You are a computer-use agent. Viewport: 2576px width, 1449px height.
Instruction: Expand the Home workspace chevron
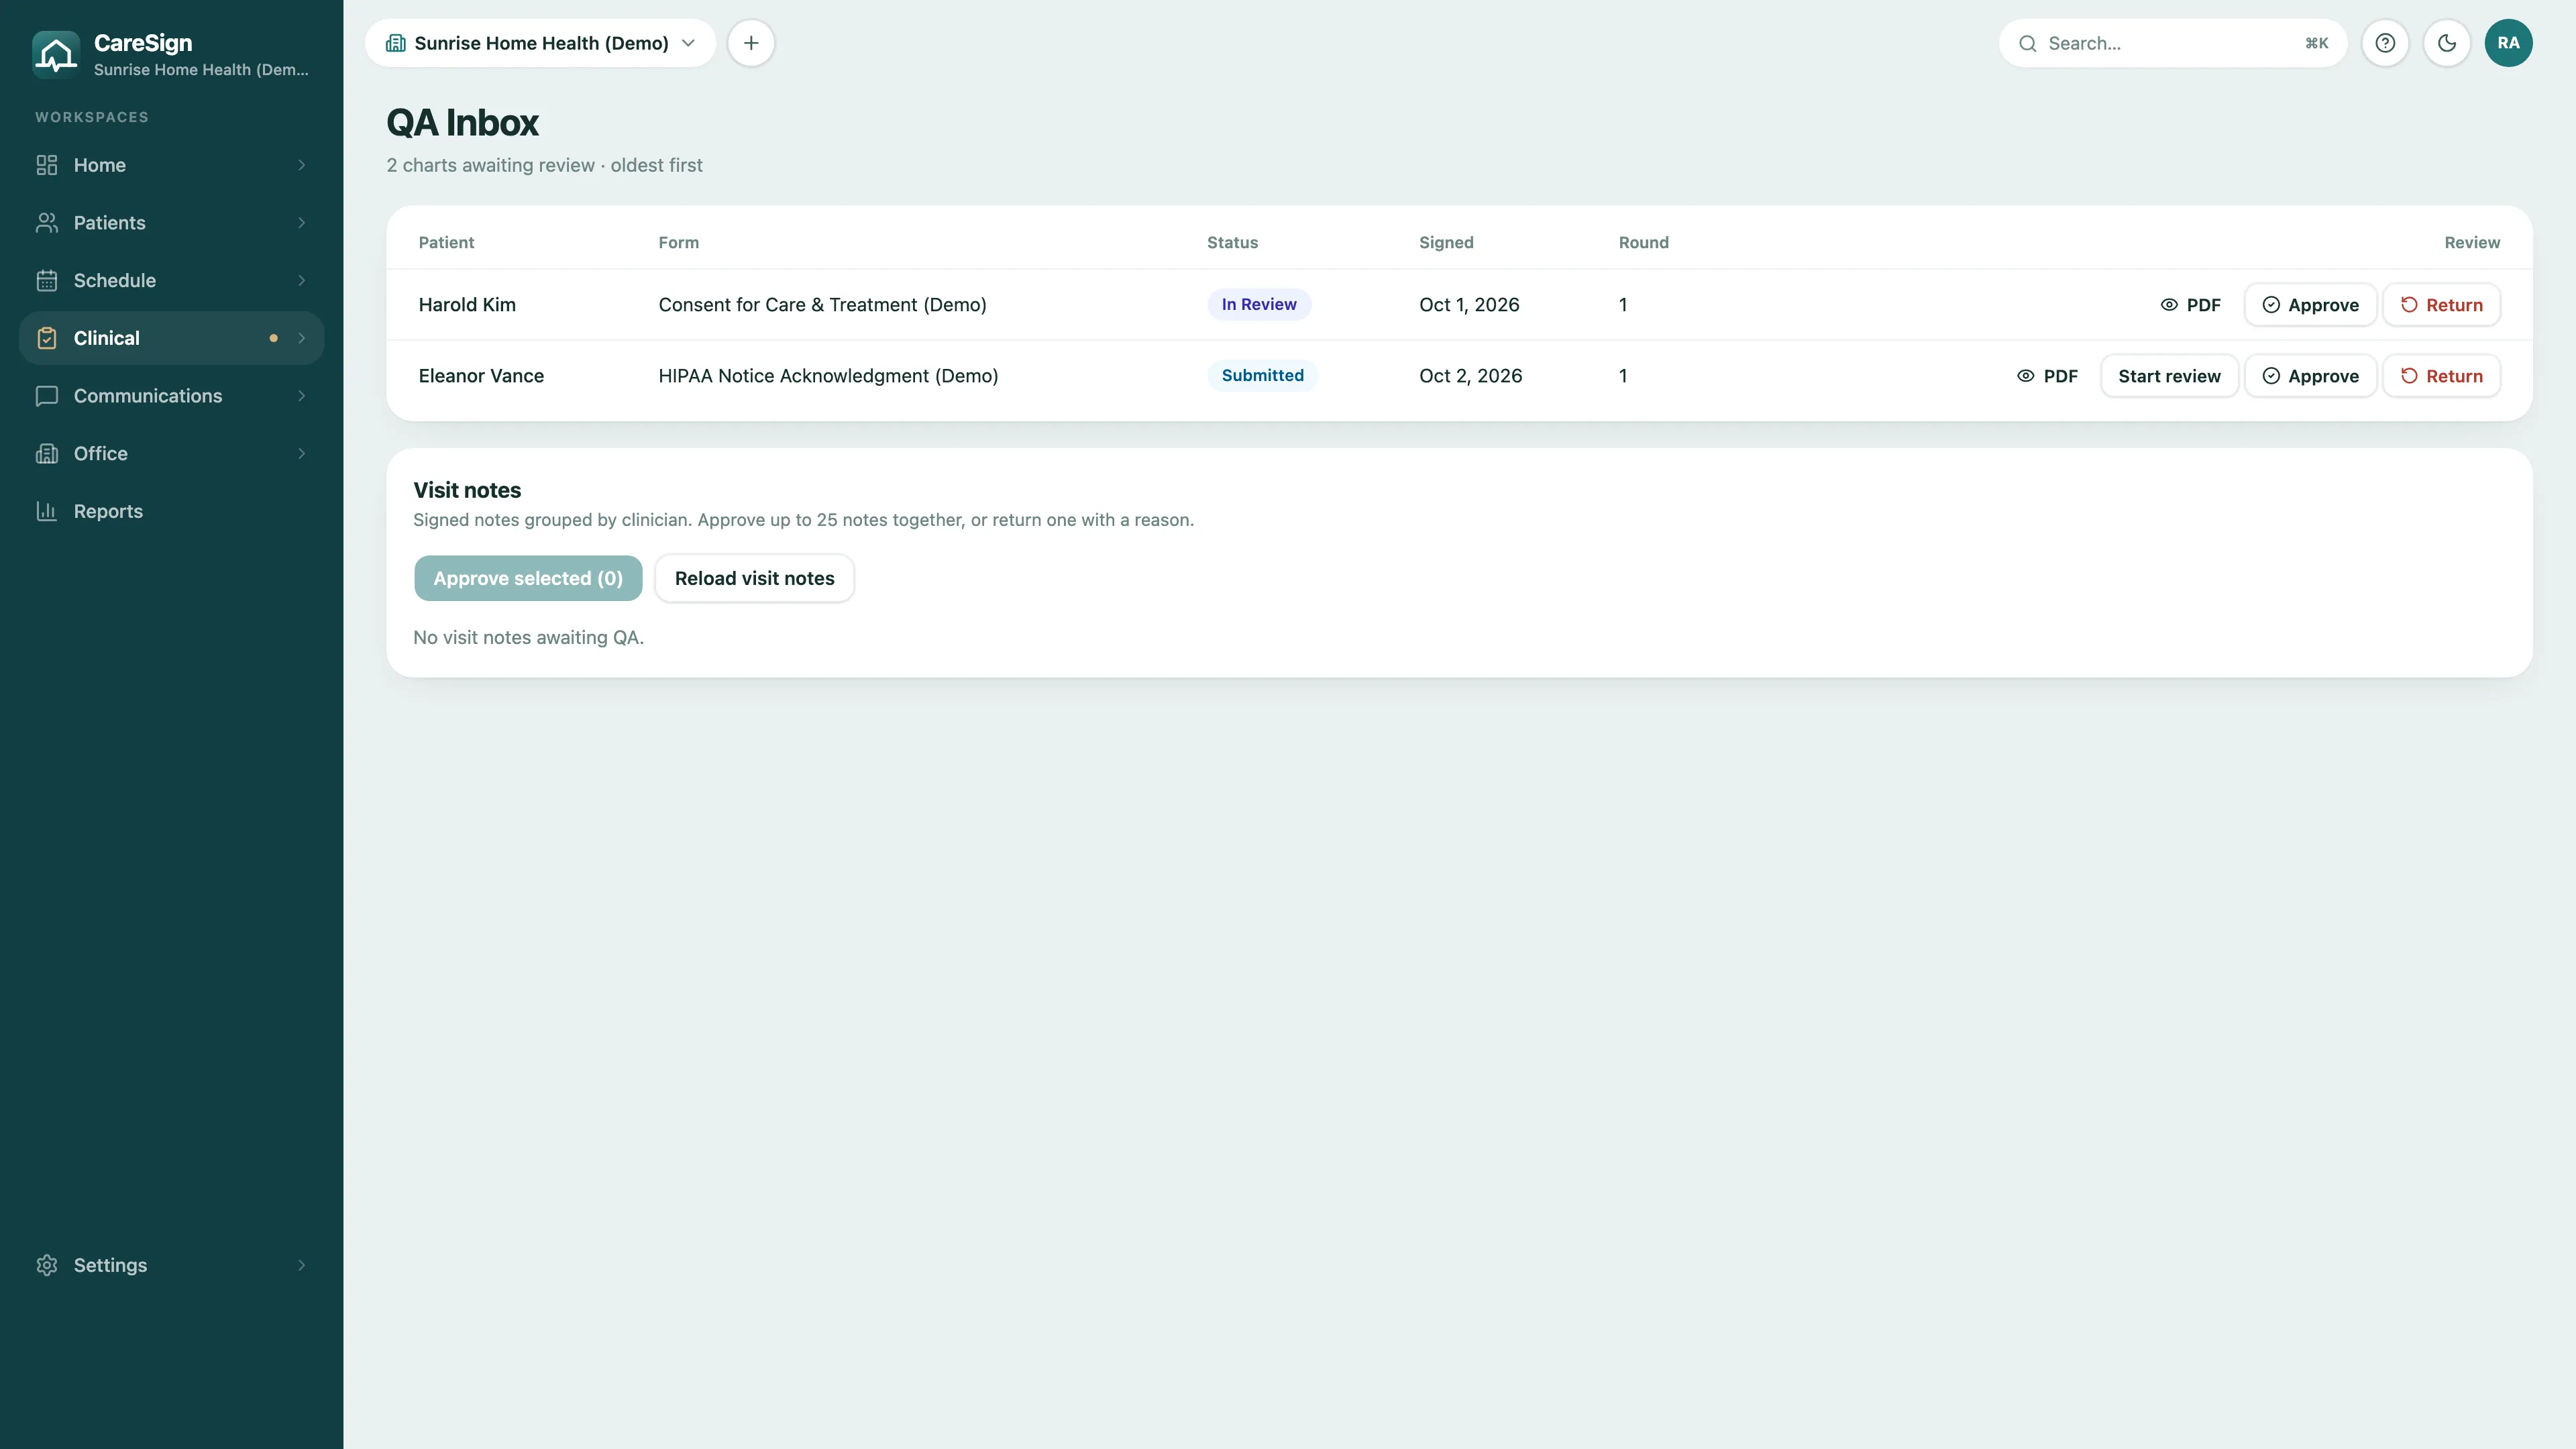(301, 165)
